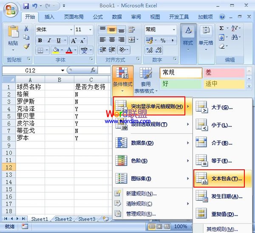Save the workbook with the floppy icon
The width and height of the screenshot is (255, 233).
click(26, 6)
